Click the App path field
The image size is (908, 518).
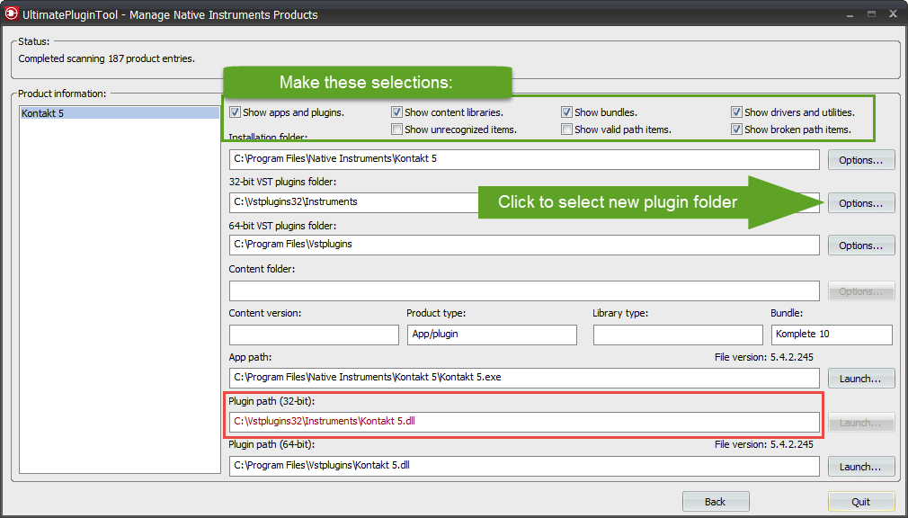pyautogui.click(x=524, y=378)
